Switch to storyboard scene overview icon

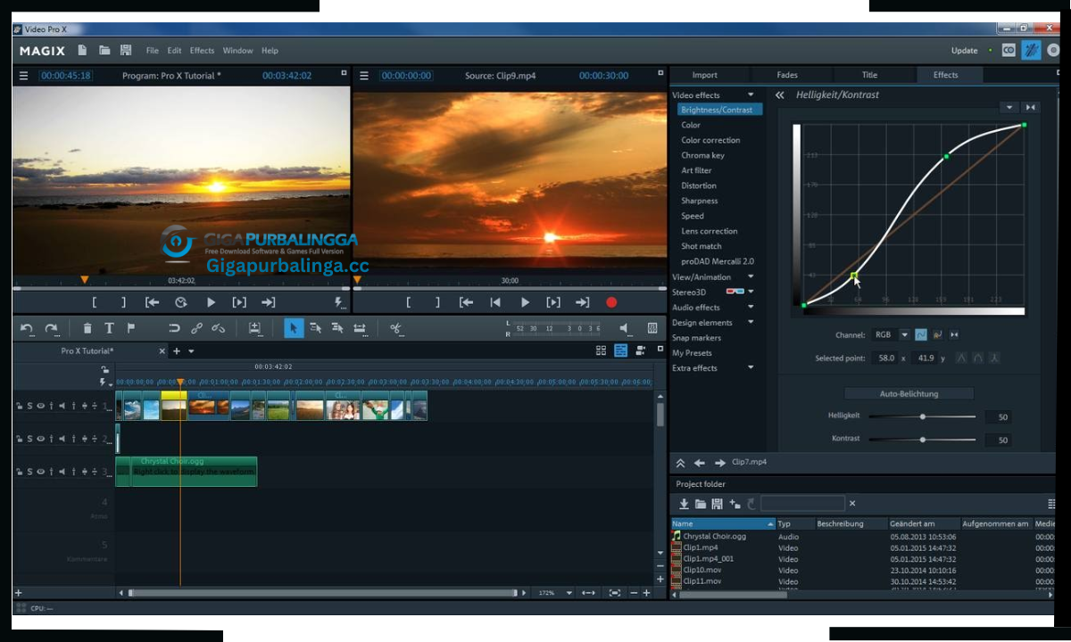point(601,351)
